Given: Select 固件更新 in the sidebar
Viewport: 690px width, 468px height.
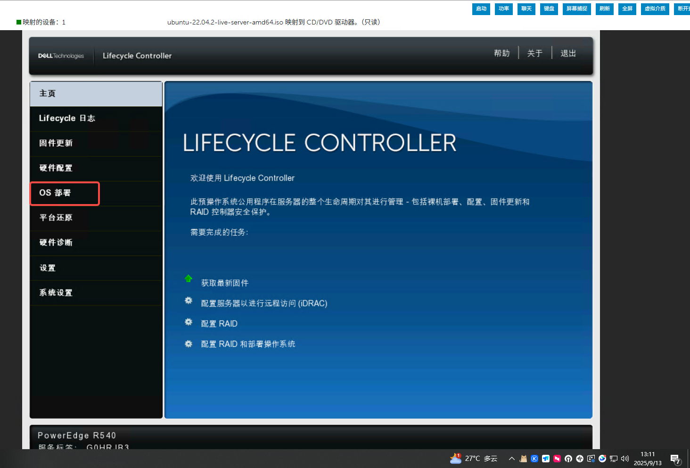Looking at the screenshot, I should point(56,143).
